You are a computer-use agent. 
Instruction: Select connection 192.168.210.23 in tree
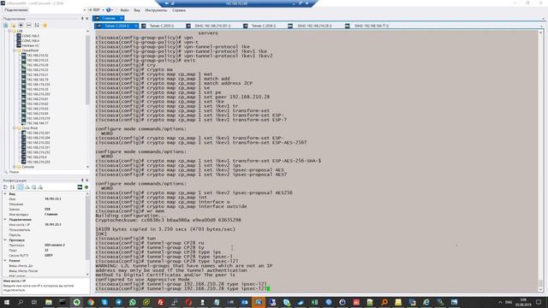38,60
